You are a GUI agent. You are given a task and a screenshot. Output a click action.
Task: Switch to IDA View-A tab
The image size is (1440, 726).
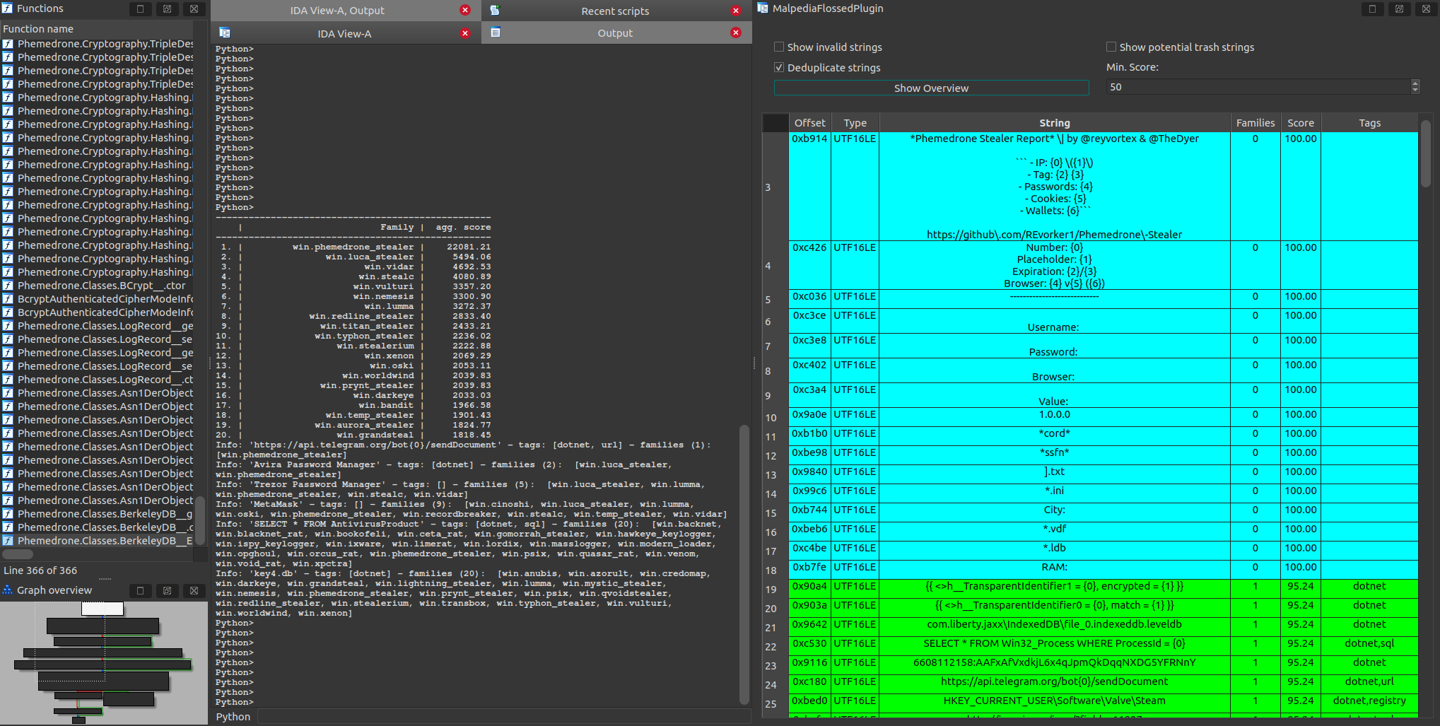coord(345,33)
